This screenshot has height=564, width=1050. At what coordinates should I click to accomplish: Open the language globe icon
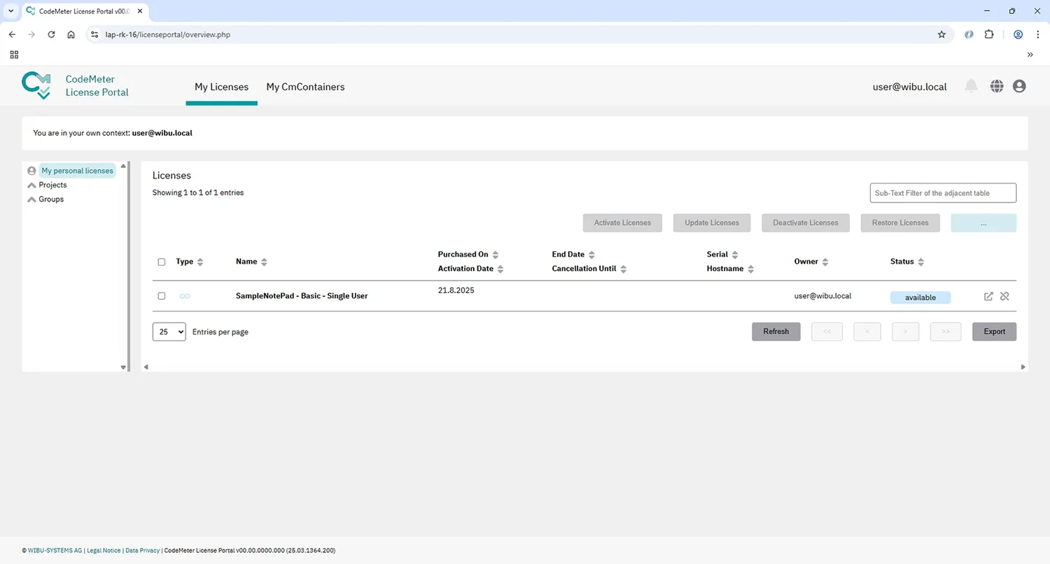point(997,86)
